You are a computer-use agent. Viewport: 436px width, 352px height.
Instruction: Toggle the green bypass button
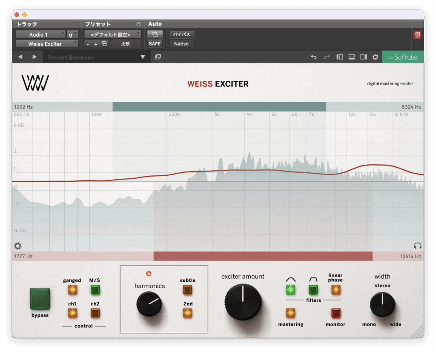(40, 299)
